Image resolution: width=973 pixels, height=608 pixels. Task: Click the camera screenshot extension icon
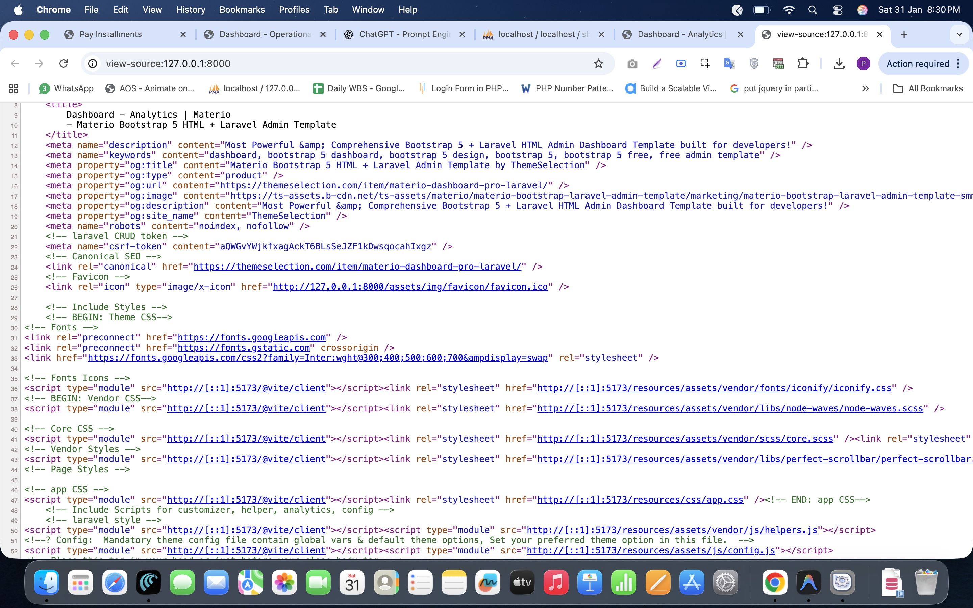[x=632, y=64]
